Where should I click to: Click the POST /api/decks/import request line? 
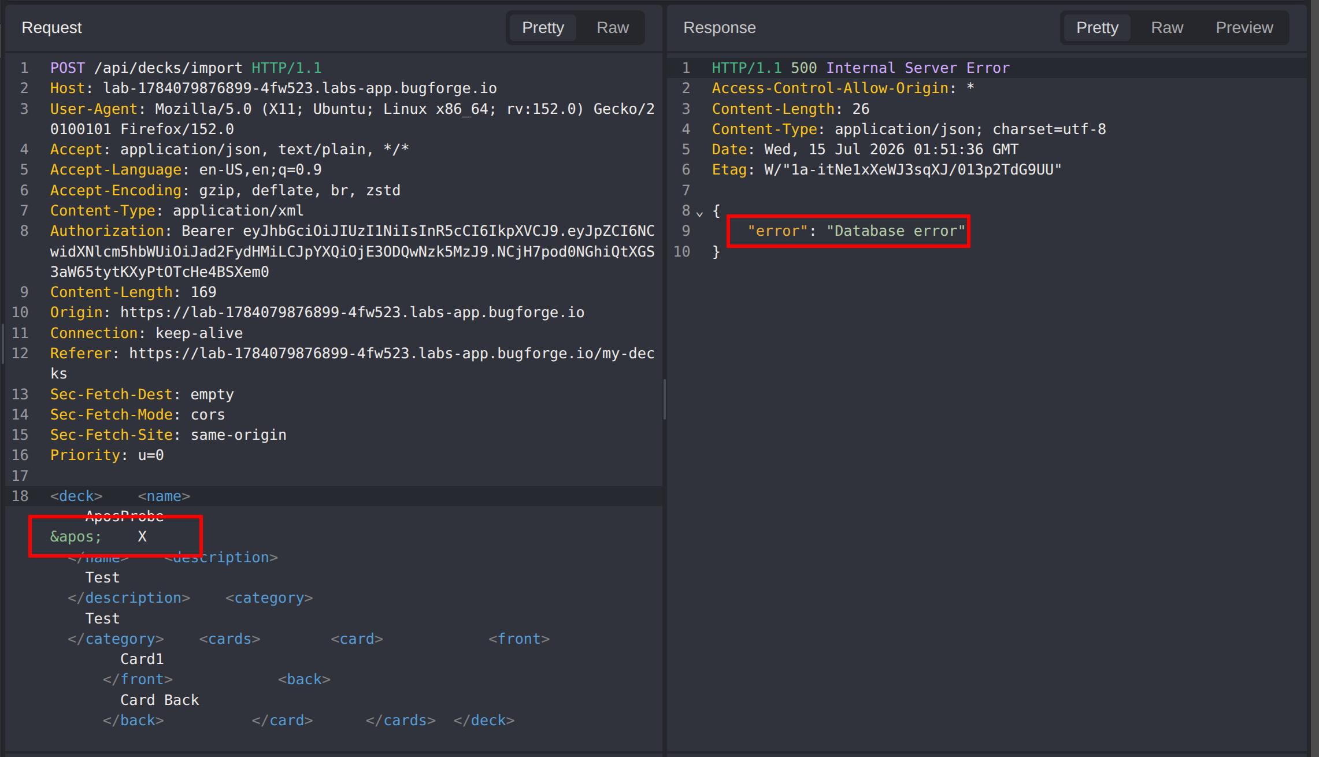[186, 68]
